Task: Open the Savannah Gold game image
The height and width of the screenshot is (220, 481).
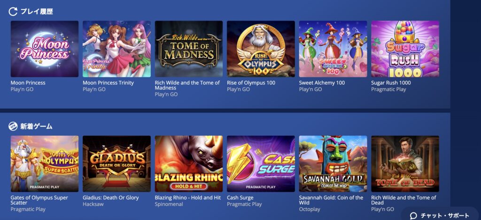Action: pos(333,164)
